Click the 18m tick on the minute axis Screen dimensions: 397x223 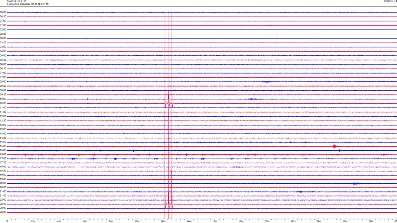241,221
